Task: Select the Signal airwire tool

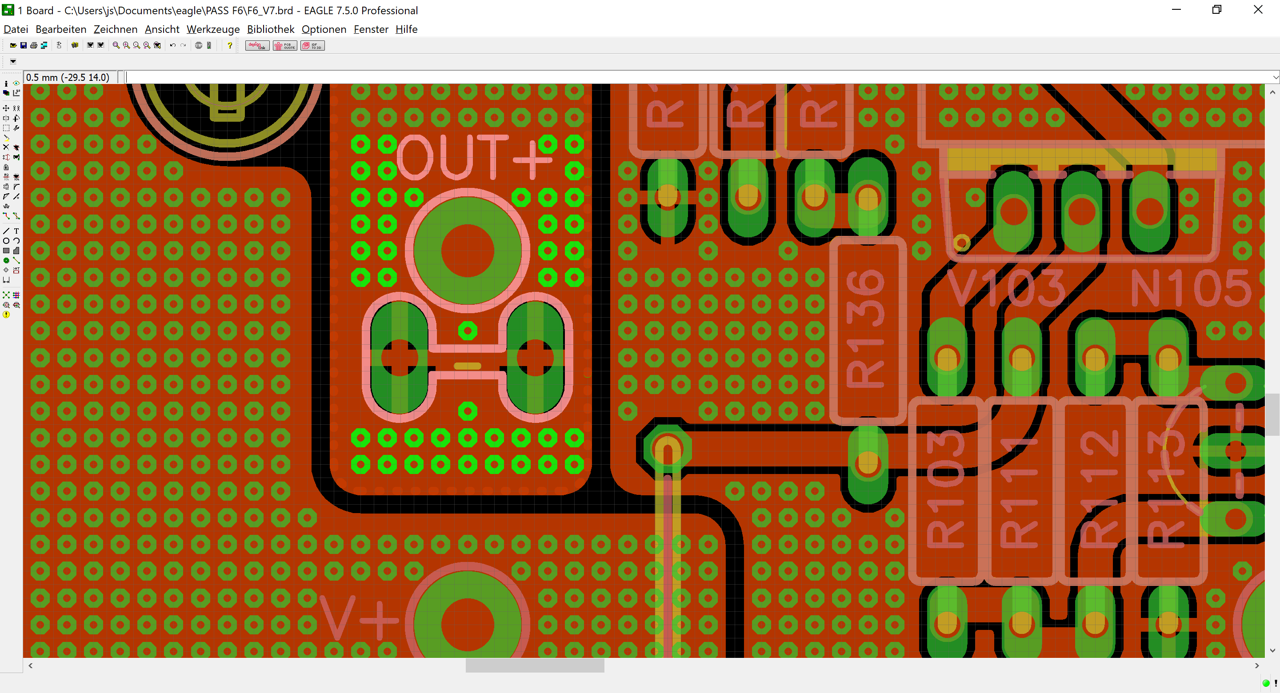Action: (x=16, y=260)
